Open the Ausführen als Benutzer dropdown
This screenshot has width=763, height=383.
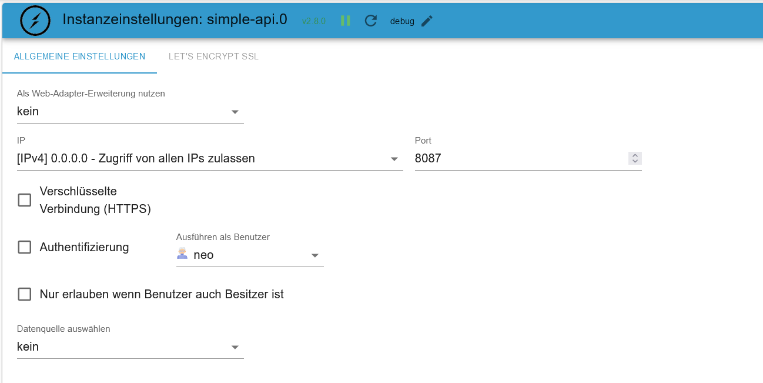[250, 255]
